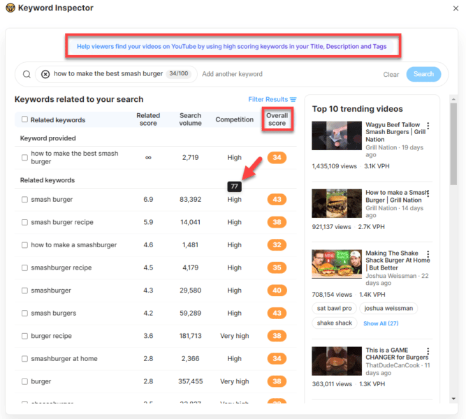Click the Keyword Inspector logo icon

[x=10, y=8]
